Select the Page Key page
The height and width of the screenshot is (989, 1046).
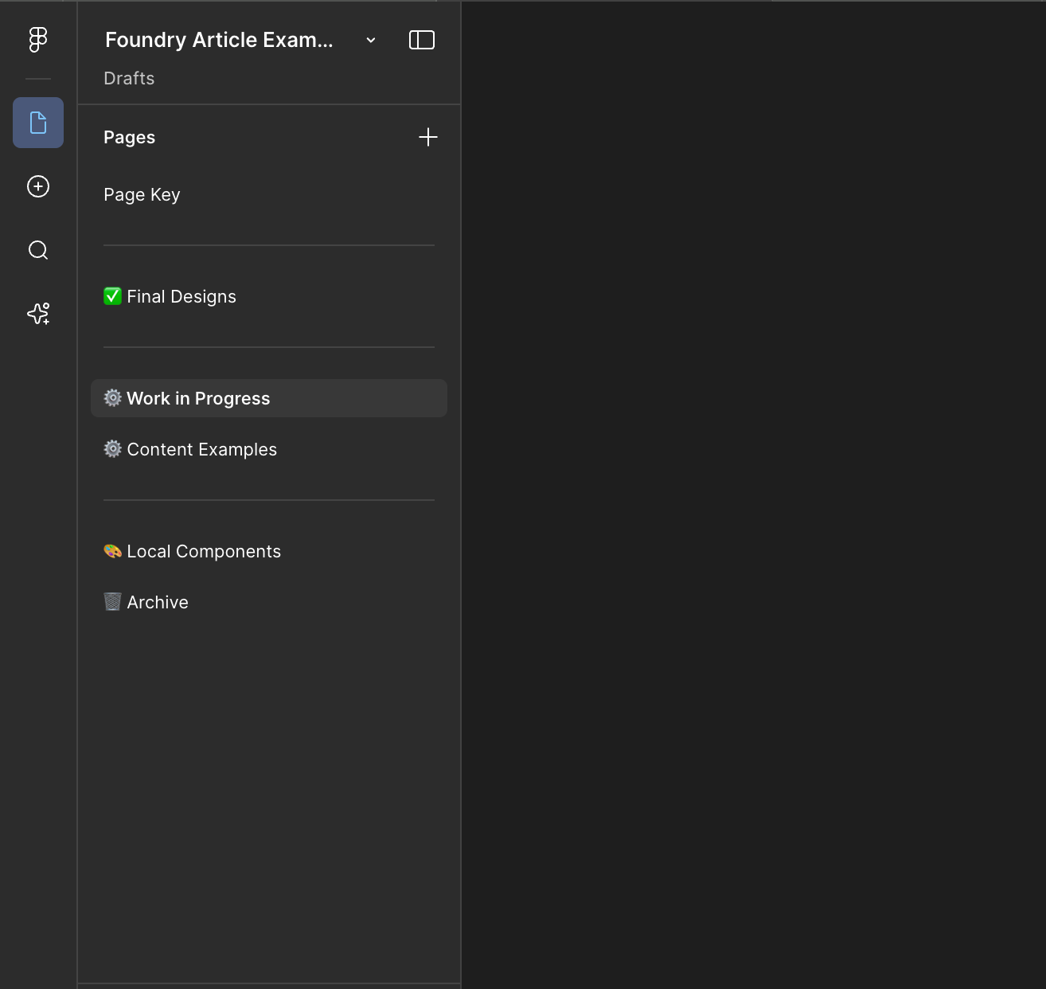142,194
